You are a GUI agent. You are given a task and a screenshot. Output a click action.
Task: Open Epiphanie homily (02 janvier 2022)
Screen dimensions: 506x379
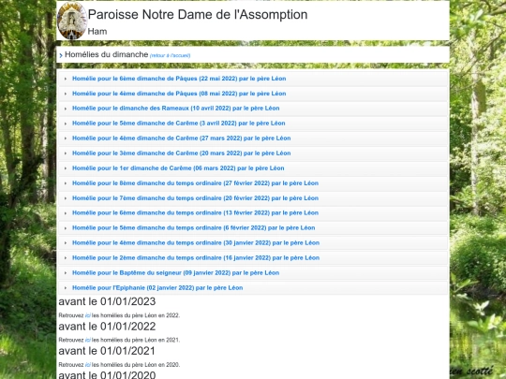click(157, 288)
